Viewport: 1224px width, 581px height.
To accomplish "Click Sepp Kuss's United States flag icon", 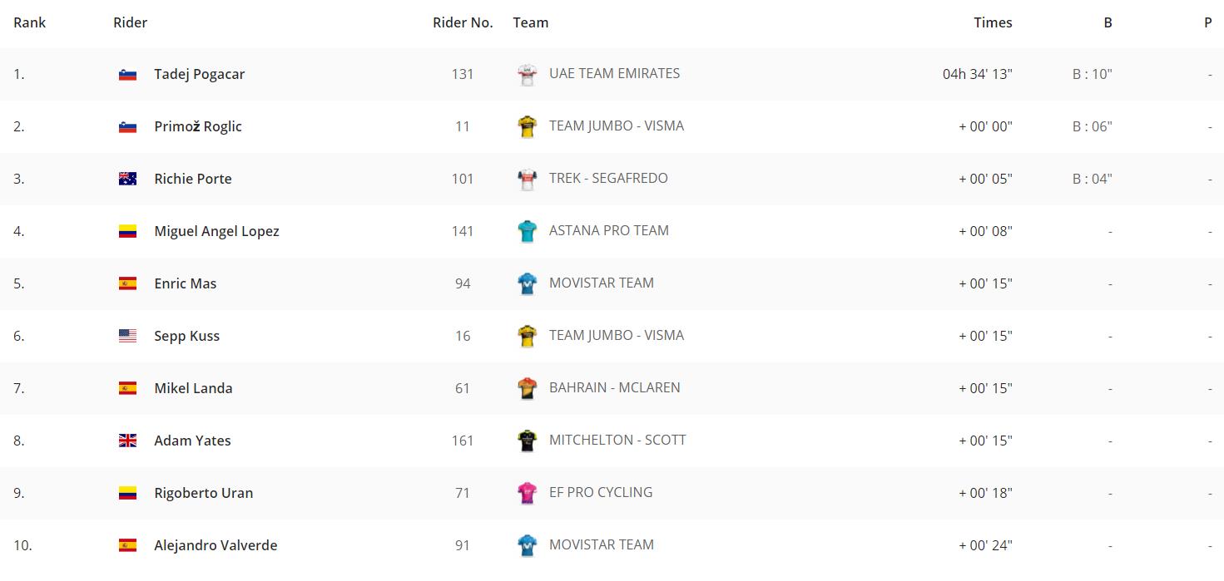I will pos(127,337).
